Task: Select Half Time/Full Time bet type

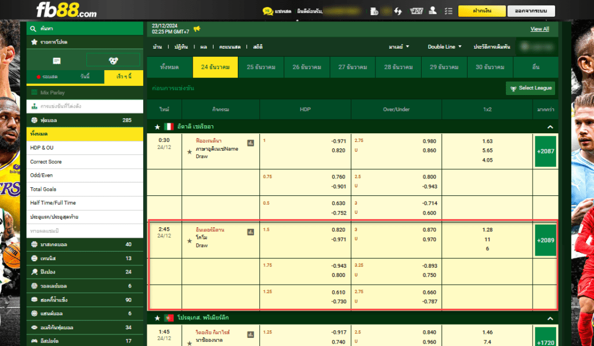Action: coord(85,203)
